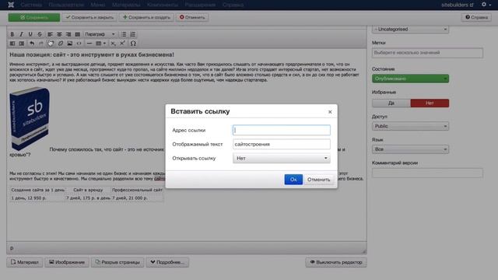
Task: Click Сохранить и закрыть button
Action: pyautogui.click(x=89, y=17)
